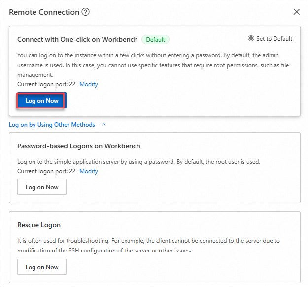Click the chevron beside Other Methods
This screenshot has height=287, width=308.
(x=104, y=125)
